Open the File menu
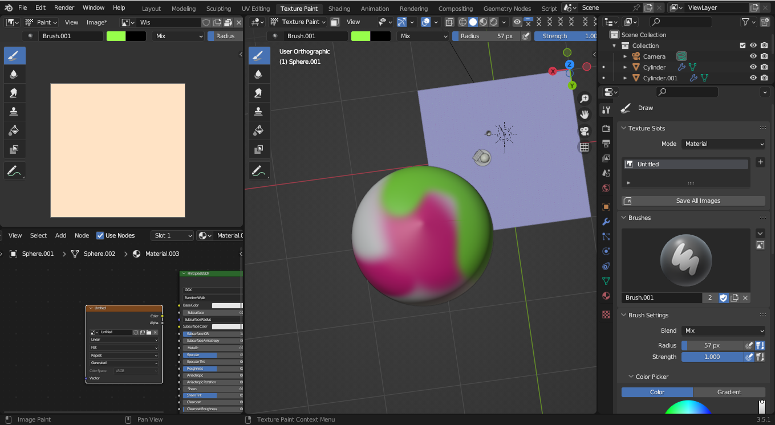The width and height of the screenshot is (775, 425). [x=22, y=7]
